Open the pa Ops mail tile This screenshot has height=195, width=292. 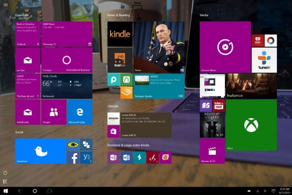click(x=28, y=60)
